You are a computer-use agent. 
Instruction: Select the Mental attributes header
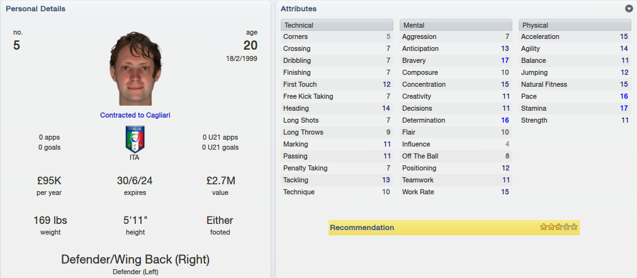click(456, 25)
